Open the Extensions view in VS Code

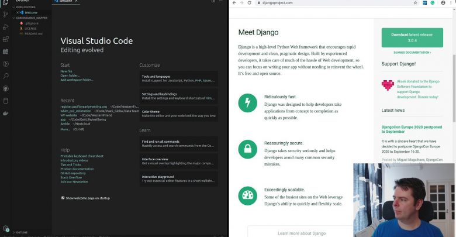click(5, 39)
